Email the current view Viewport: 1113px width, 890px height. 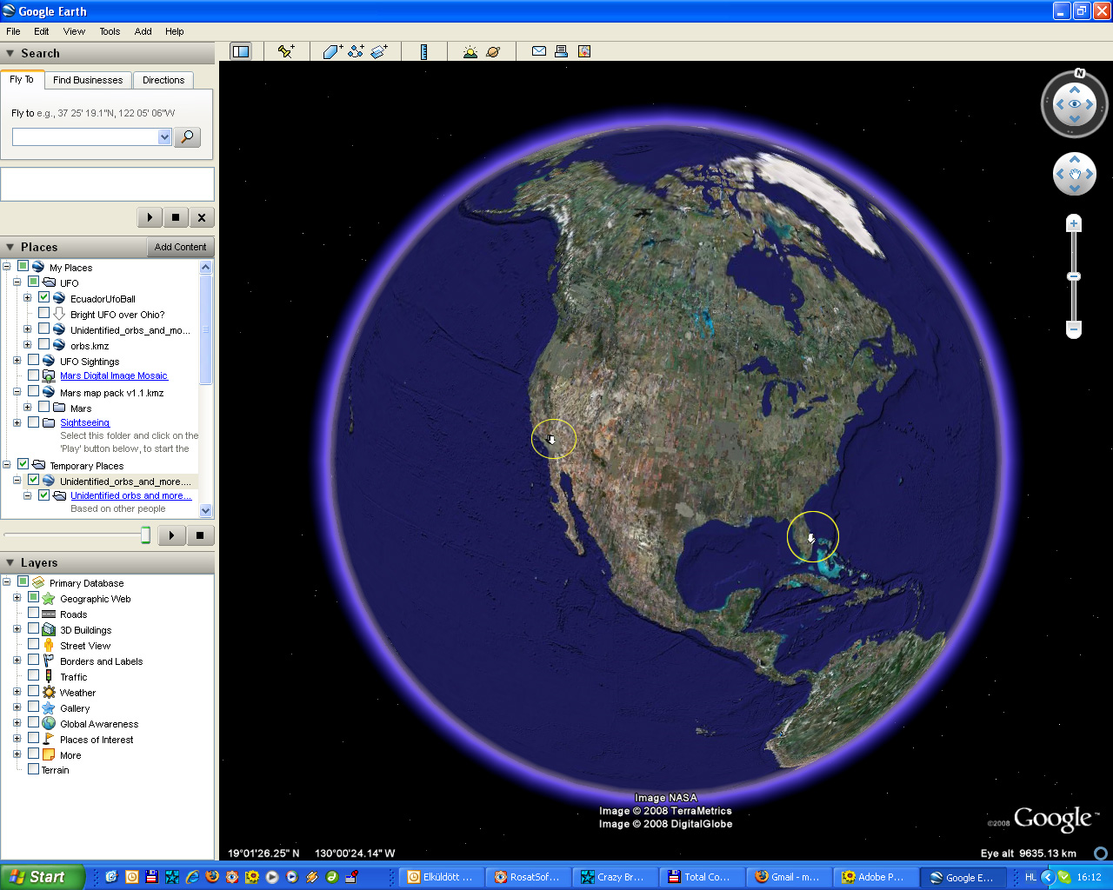tap(539, 51)
